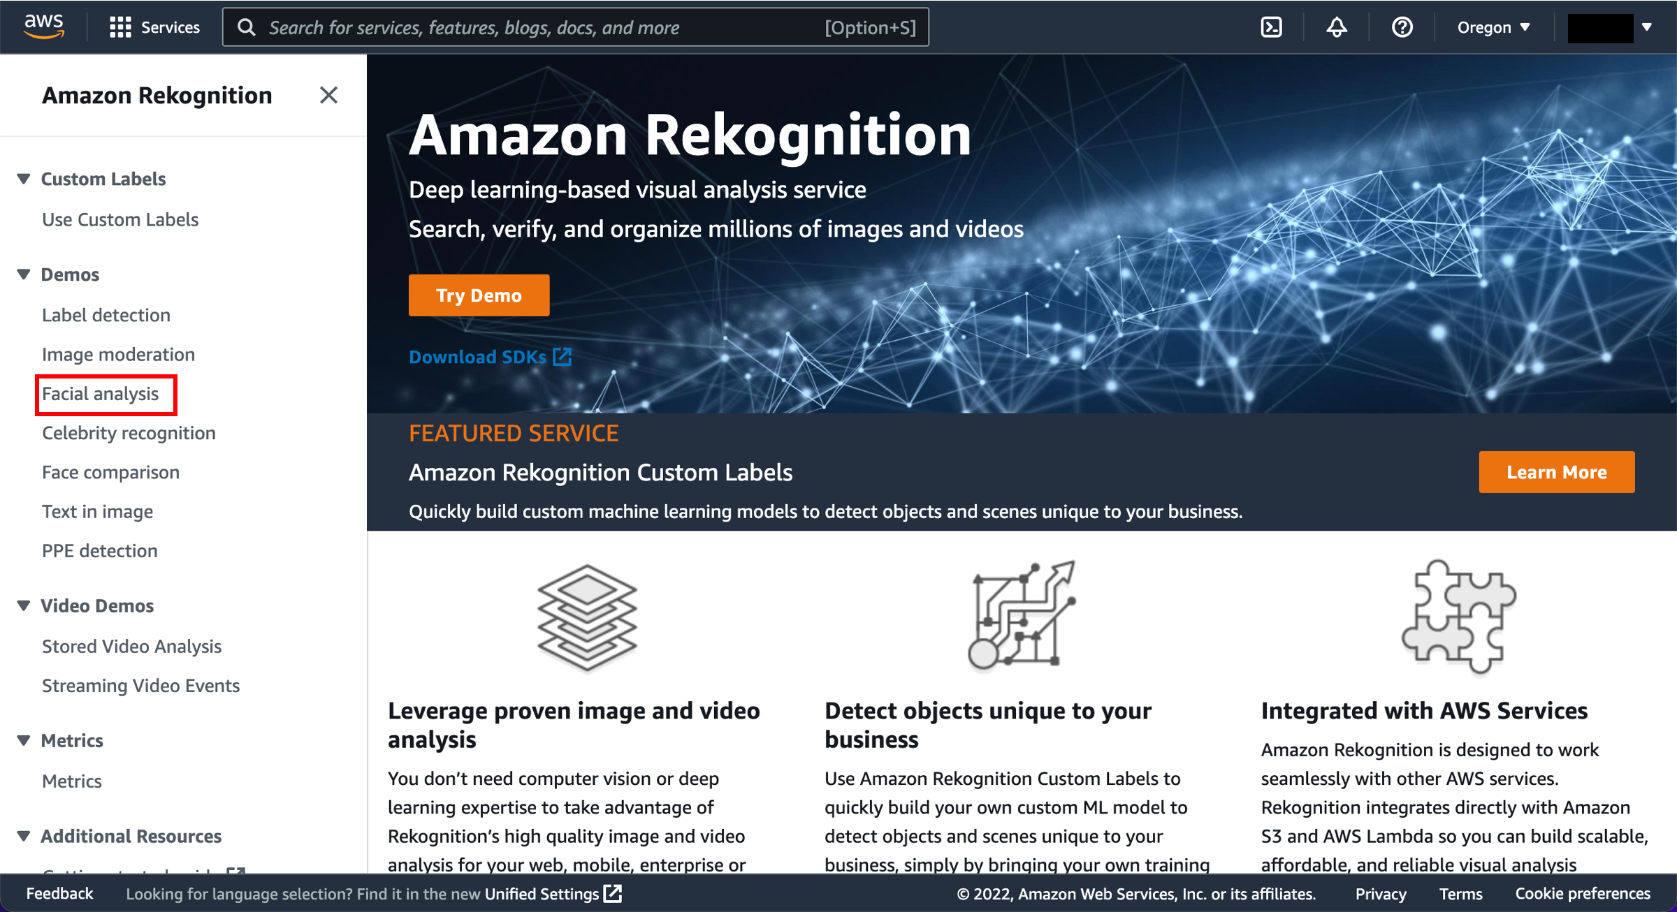
Task: Click the Celebrity recognition sidebar icon
Action: [129, 432]
